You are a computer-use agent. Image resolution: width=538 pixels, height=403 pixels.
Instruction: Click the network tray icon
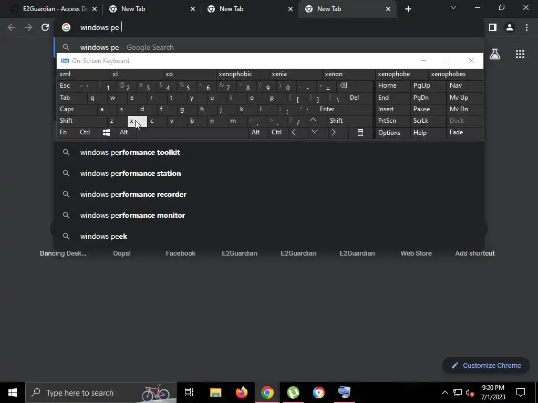[458, 393]
